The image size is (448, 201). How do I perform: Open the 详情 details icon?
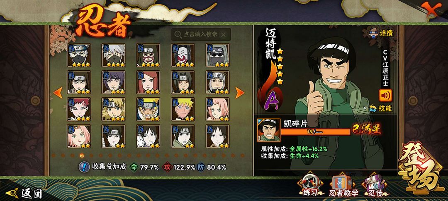382,32
